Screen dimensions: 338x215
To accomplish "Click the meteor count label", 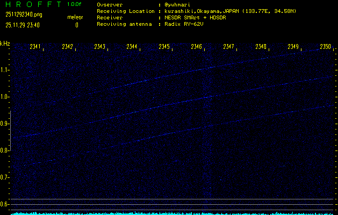I will 75,17.
